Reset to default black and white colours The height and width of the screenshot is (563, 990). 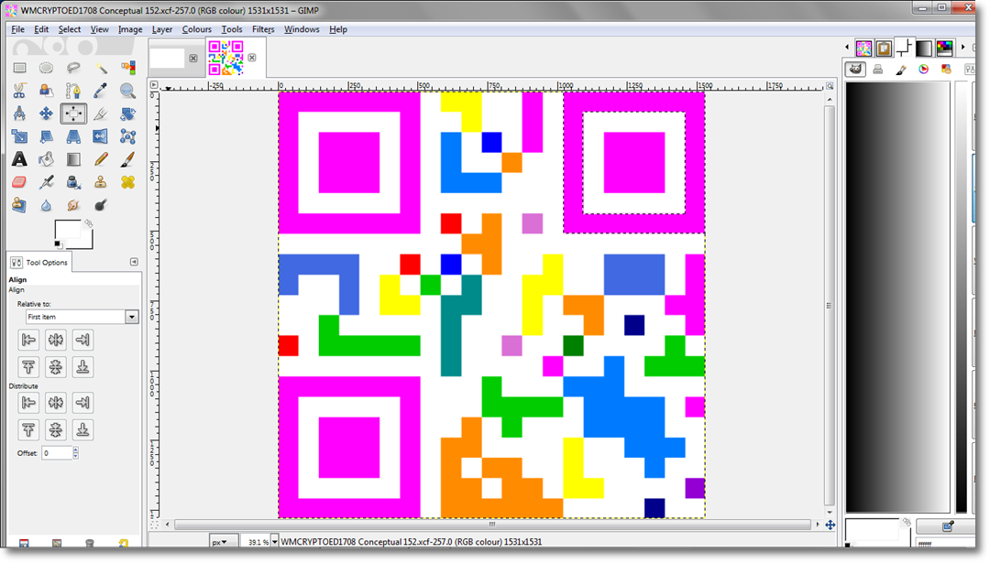click(x=58, y=244)
